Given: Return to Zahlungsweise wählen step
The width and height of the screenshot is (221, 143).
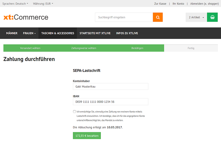Looking at the screenshot, I should click(x=84, y=48).
